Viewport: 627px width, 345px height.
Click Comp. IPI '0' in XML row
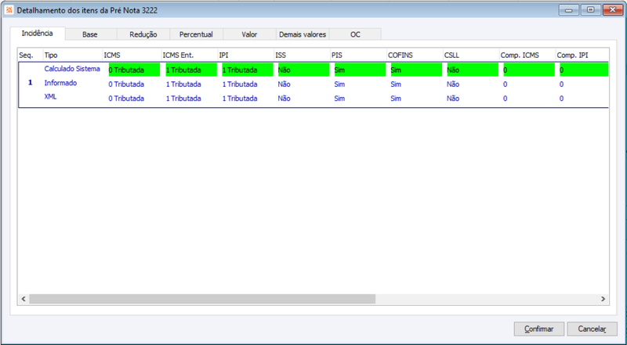[x=561, y=99]
